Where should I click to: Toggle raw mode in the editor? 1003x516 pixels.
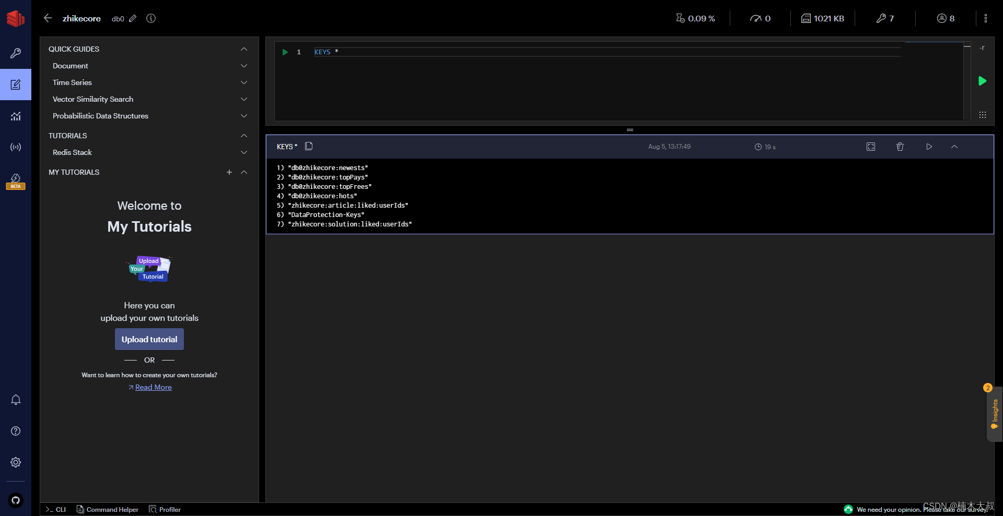982,48
